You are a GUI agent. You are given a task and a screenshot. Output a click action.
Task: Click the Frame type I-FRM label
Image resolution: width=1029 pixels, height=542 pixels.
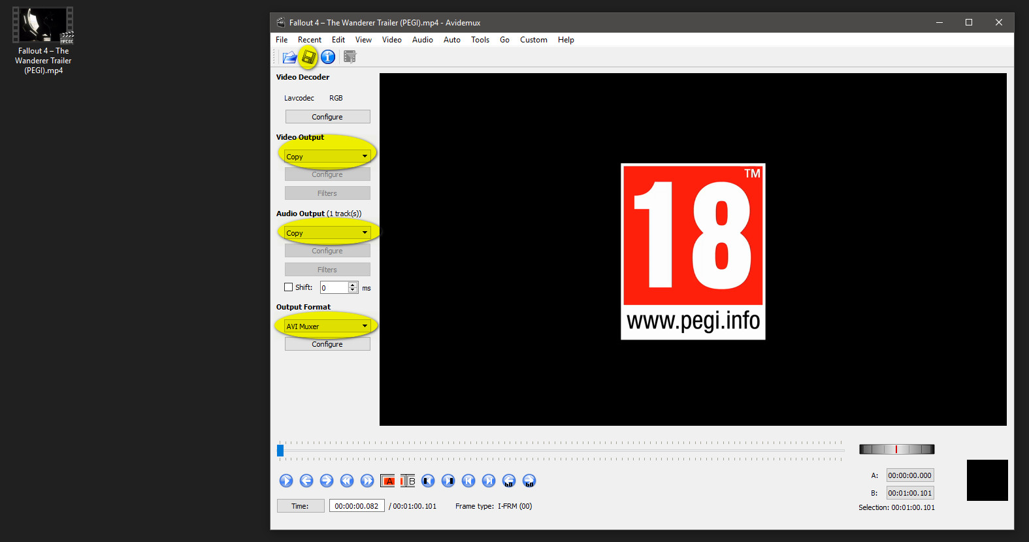click(494, 506)
